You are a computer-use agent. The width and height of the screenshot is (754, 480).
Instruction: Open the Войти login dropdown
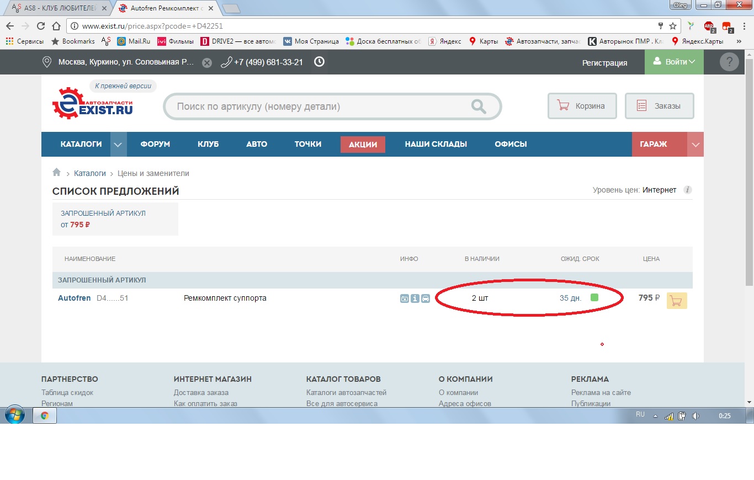click(x=674, y=62)
